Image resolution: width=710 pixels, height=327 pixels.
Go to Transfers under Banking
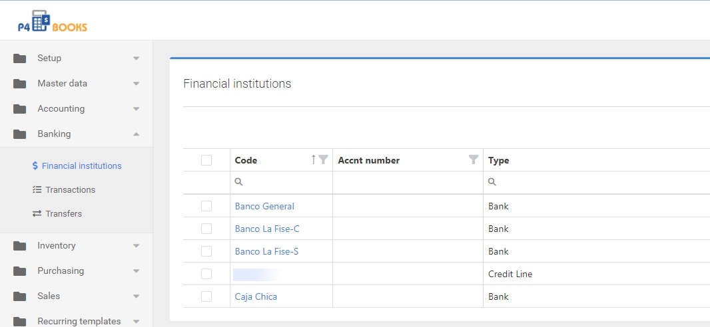point(63,214)
